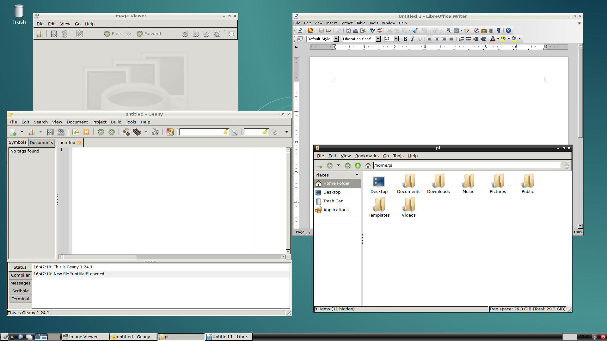Open the Gallery icon in Writer
Screen dimensions: 607x341
point(484,30)
